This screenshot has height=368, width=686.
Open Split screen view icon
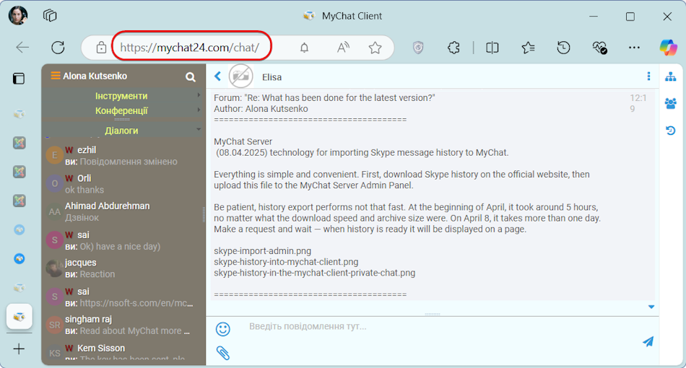492,47
